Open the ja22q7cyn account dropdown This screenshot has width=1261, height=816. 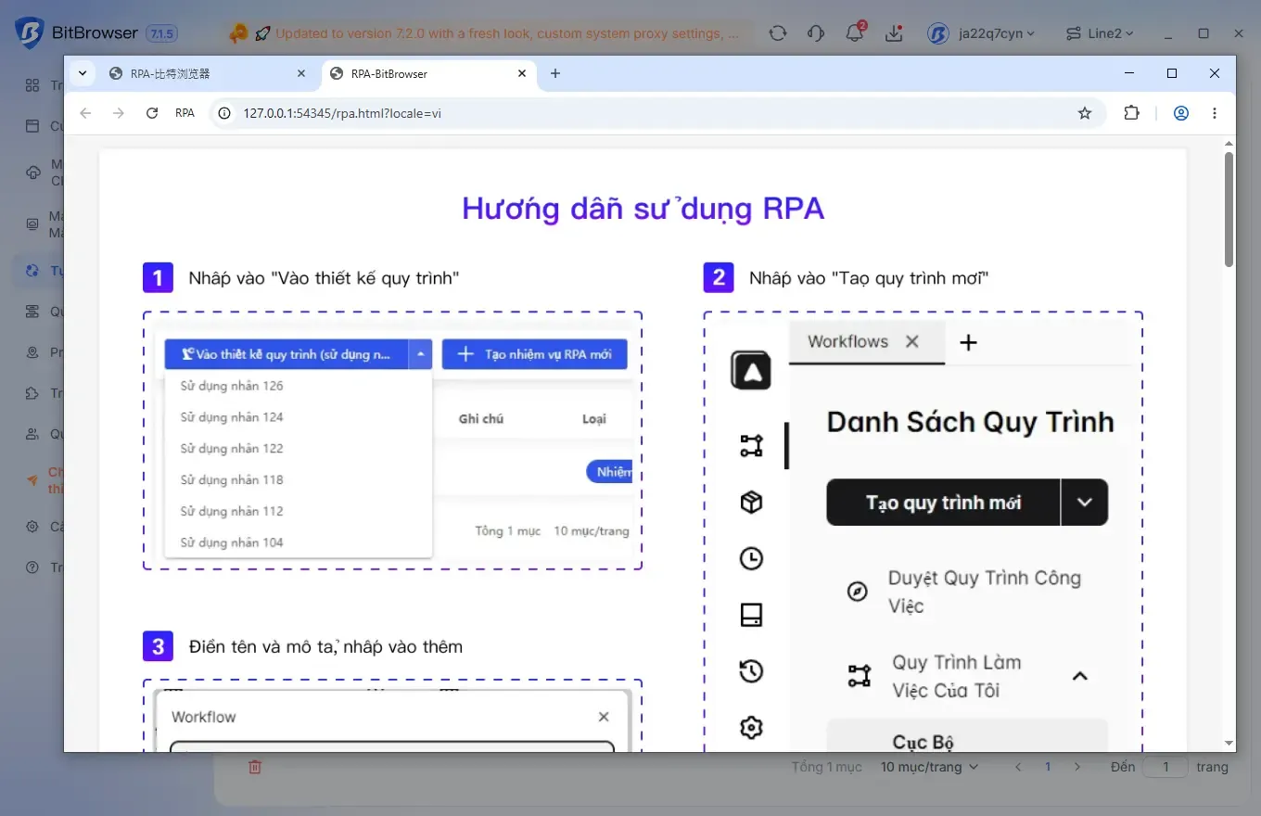tap(981, 33)
